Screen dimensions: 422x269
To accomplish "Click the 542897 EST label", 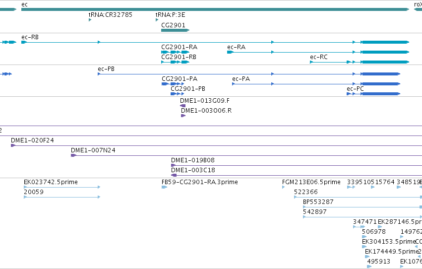I will coord(314,212).
